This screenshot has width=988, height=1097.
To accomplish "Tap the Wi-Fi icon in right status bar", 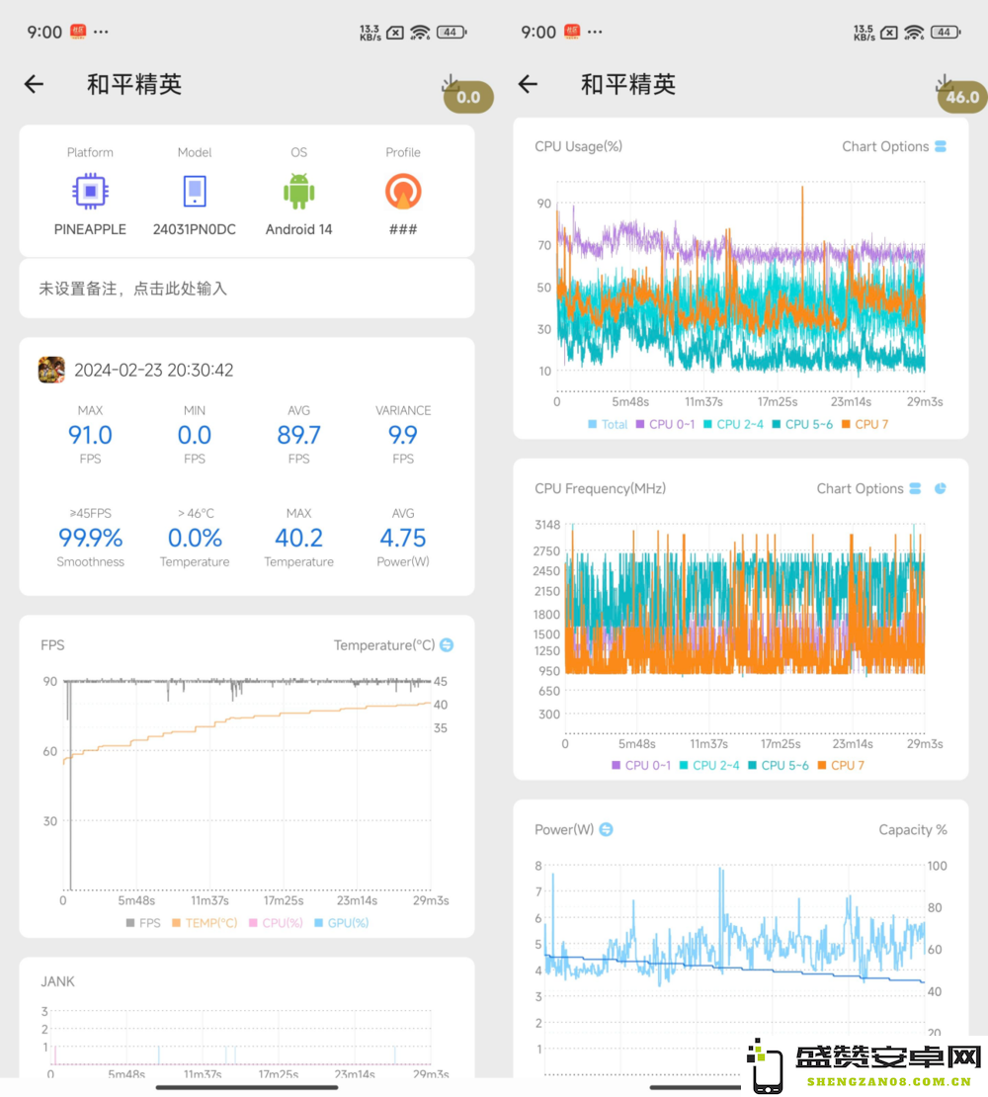I will 914,33.
